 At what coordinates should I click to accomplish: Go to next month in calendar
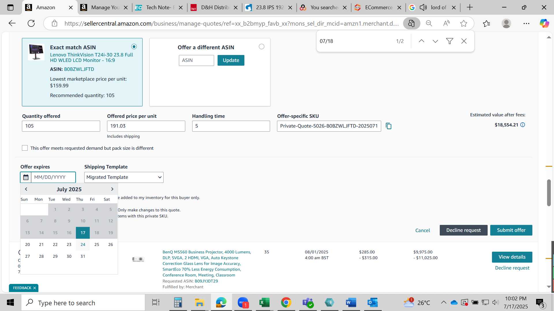(x=112, y=189)
